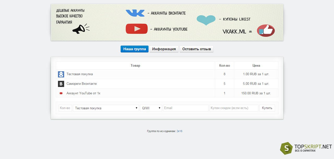The image size is (334, 159).
Task: Click the Аккаунты Вконтакте banner text
Action: point(168,13)
